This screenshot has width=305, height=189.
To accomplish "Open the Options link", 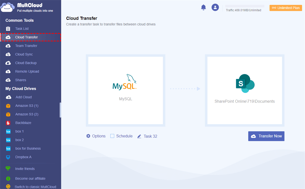I will coord(99,136).
